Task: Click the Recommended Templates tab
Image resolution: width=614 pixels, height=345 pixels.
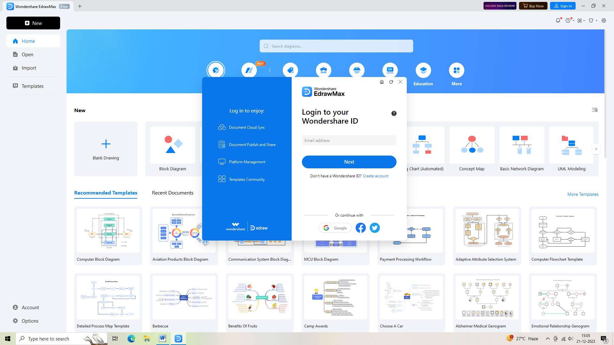Action: tap(106, 193)
